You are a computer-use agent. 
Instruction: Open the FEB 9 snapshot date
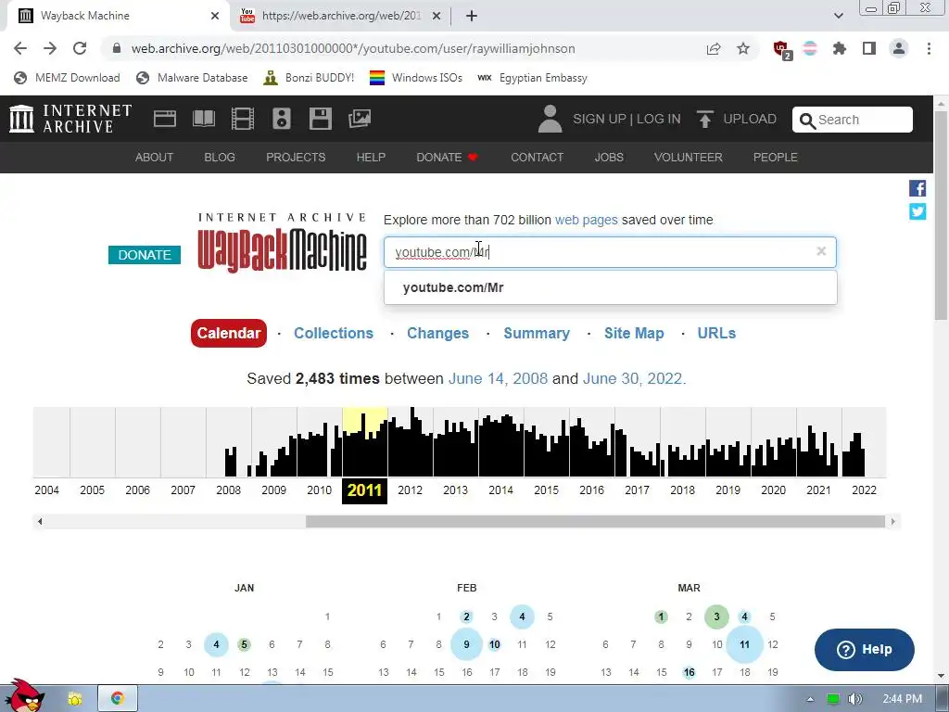coord(467,644)
